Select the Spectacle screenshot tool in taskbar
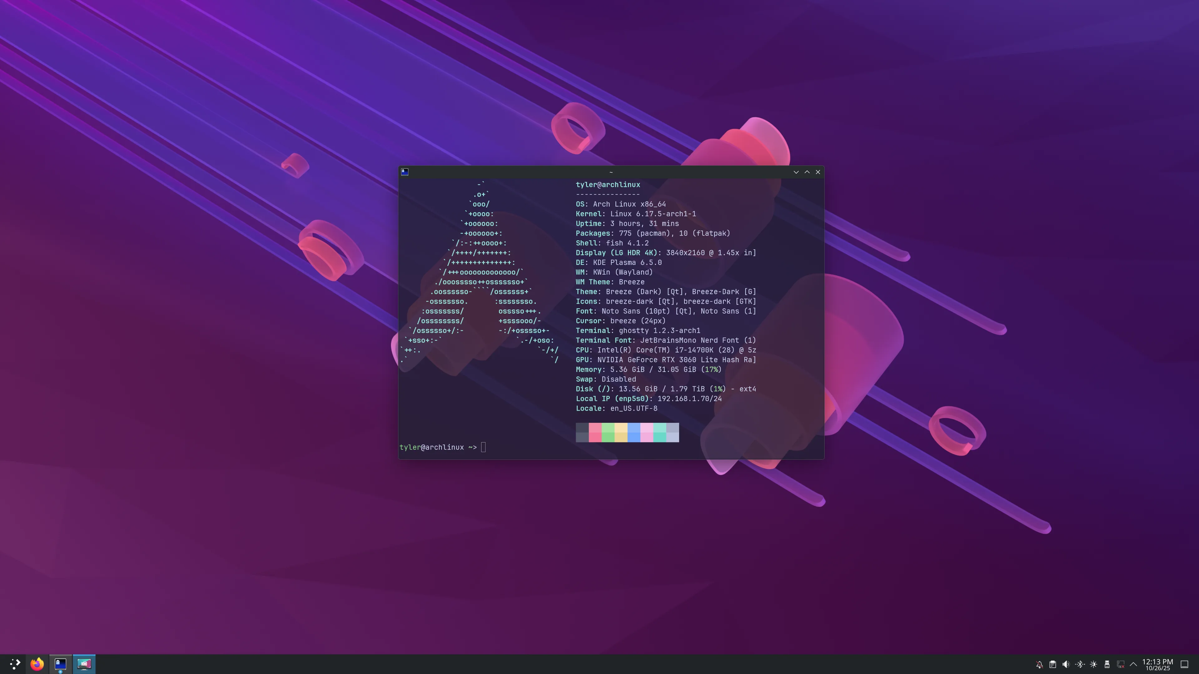The image size is (1199, 674). coord(84,664)
